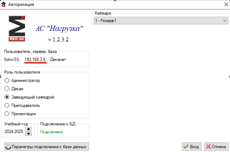Viewport: 230px width, 152px height.
Task: Click the Подключение к БД group label
Action: pyautogui.click(x=58, y=124)
